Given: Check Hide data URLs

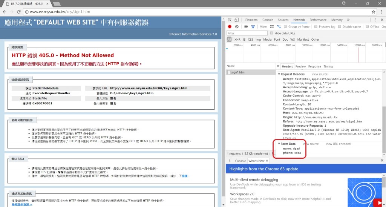Looking at the screenshot, I should click(271, 33).
